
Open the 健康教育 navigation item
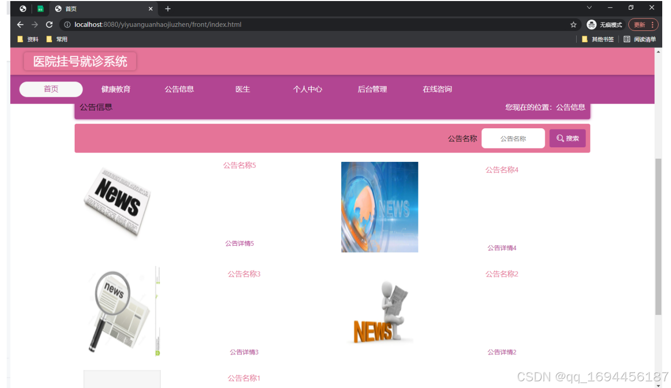coord(116,89)
